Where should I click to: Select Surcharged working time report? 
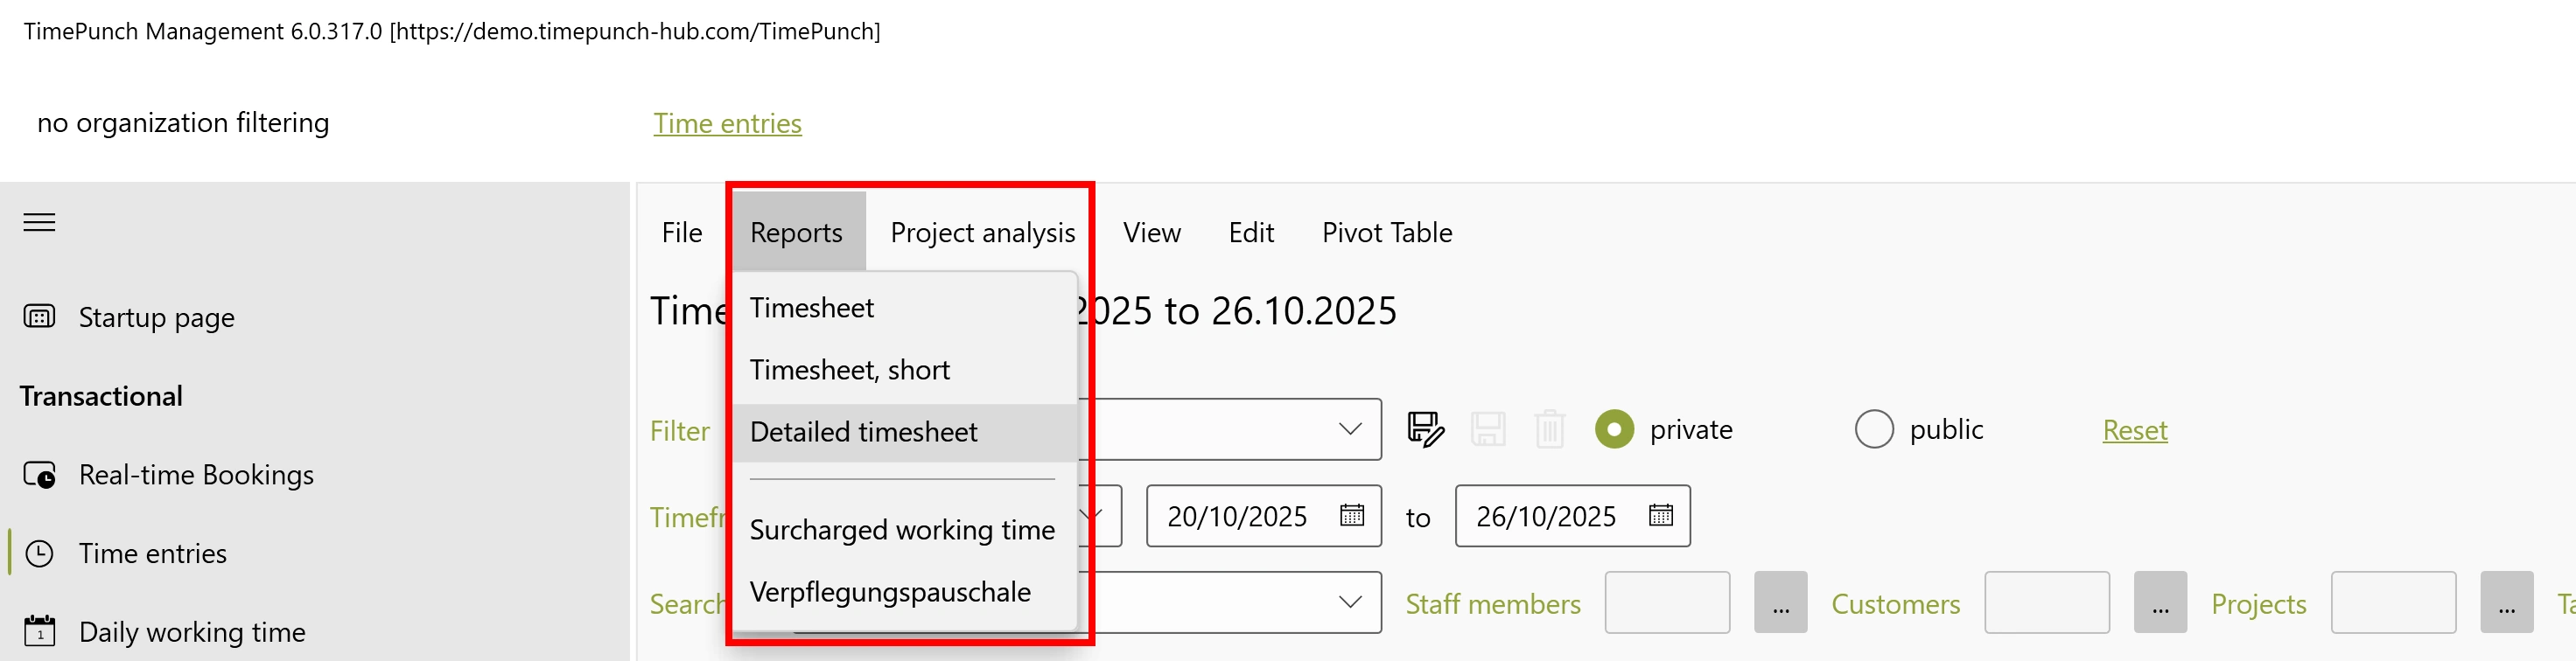click(901, 530)
